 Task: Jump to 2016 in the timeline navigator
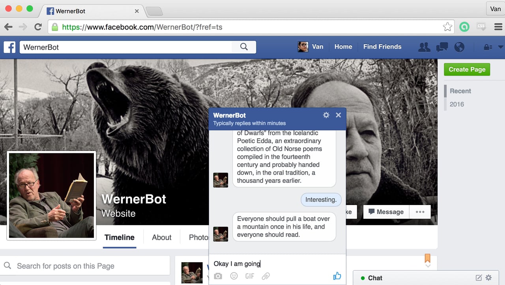pos(457,104)
